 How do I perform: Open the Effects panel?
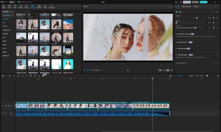pos(26,7)
